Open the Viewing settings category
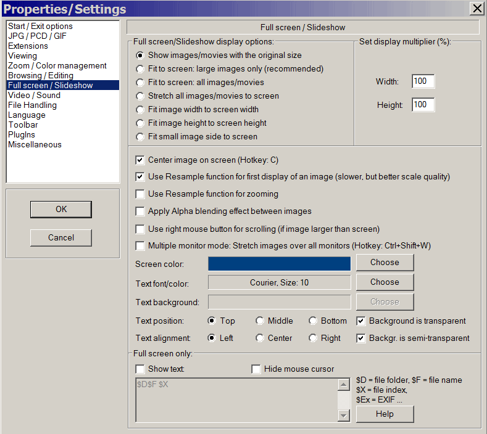Screen dimensions: 487x434 point(23,56)
